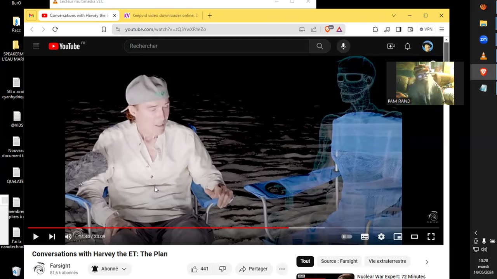Select the Tout filter chip

(305, 261)
